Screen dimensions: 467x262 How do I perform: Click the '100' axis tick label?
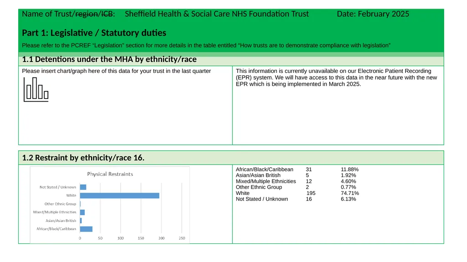(x=120, y=238)
